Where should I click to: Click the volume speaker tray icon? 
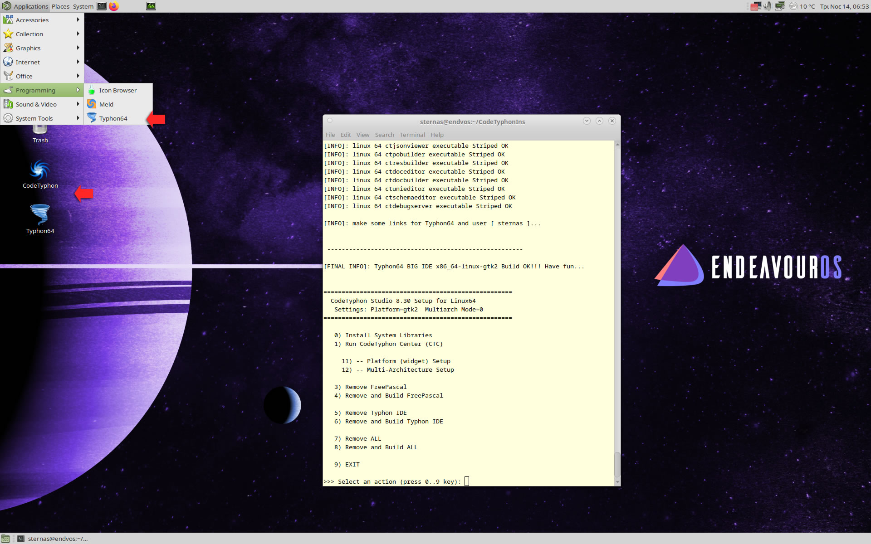tap(768, 6)
